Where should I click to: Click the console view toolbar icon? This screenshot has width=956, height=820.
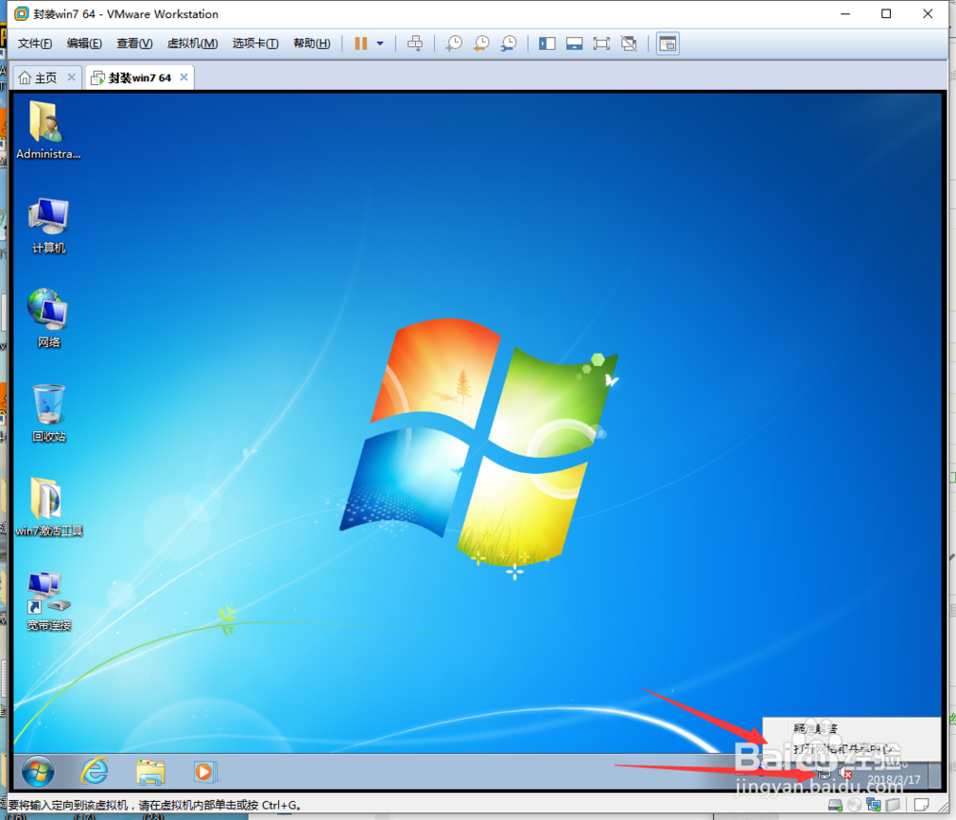667,43
